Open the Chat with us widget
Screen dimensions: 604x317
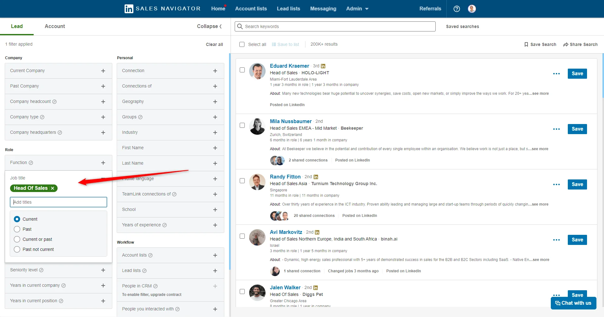tap(573, 303)
